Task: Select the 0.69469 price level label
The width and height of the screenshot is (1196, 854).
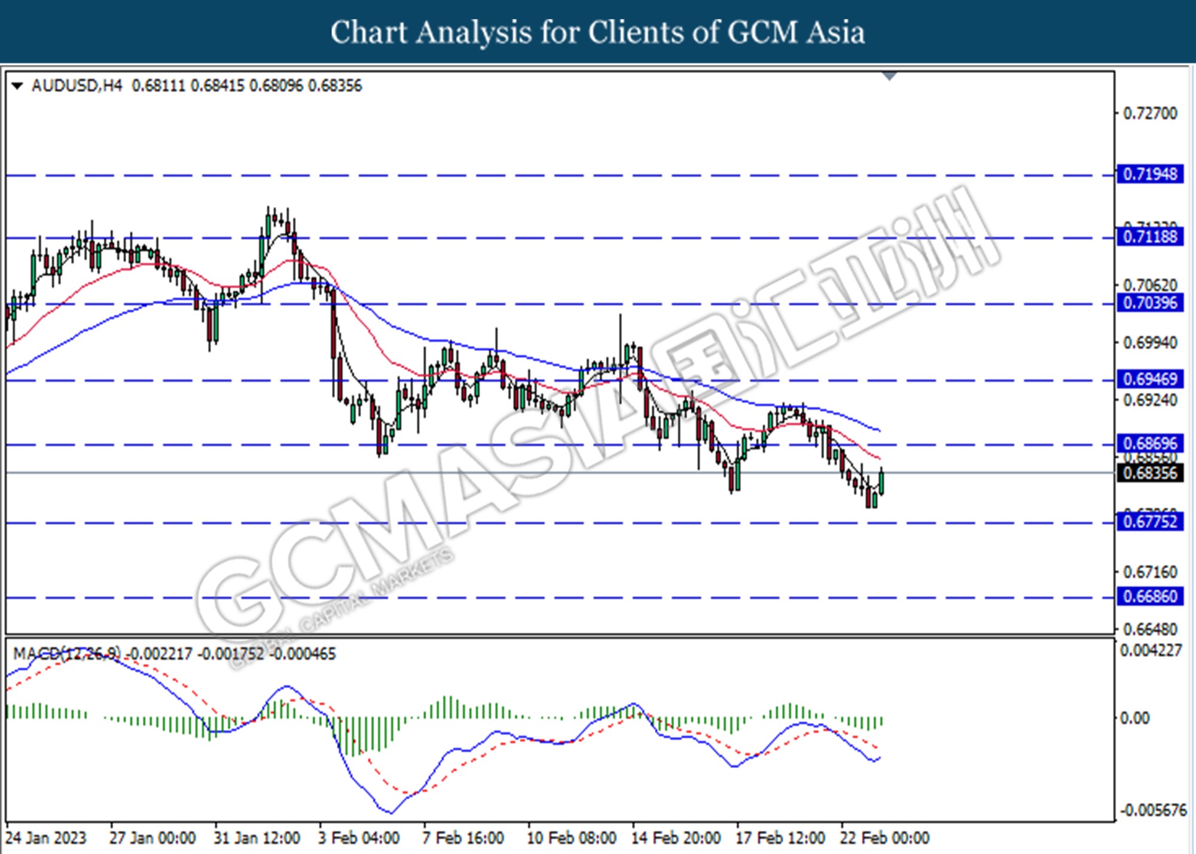Action: click(x=1150, y=379)
